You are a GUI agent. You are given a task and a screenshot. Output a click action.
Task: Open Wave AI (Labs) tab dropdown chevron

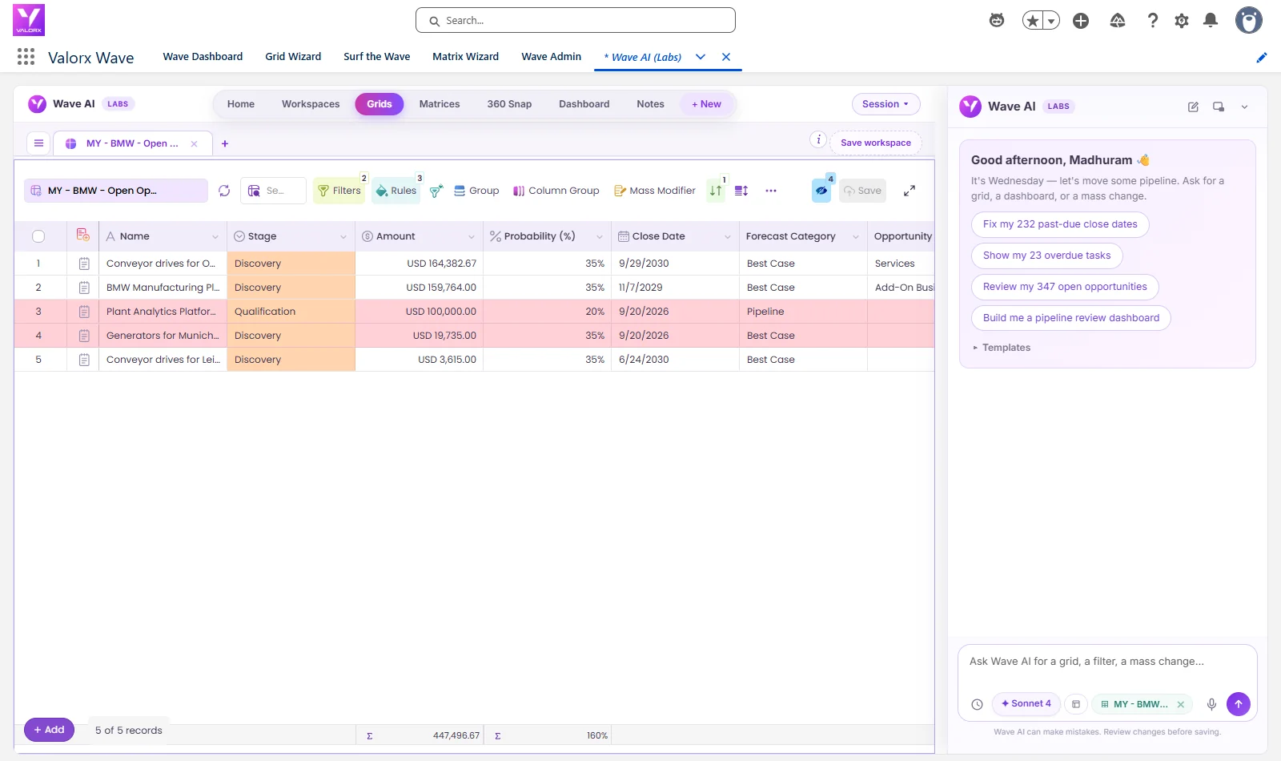point(701,57)
